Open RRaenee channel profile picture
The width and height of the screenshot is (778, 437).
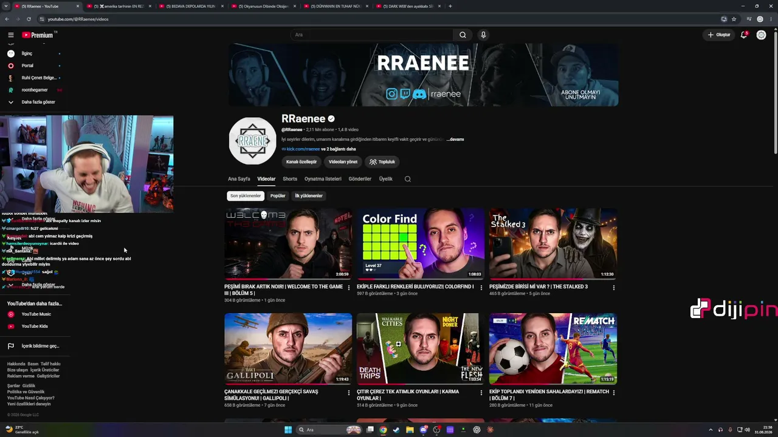252,141
